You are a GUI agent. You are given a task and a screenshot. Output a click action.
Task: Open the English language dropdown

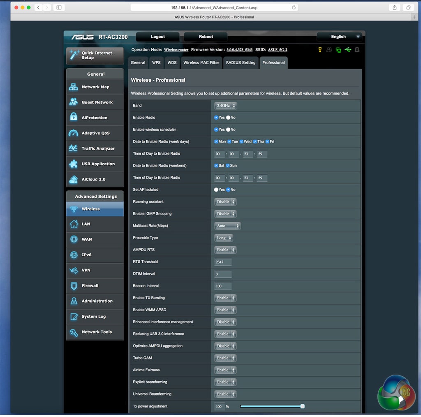point(340,37)
